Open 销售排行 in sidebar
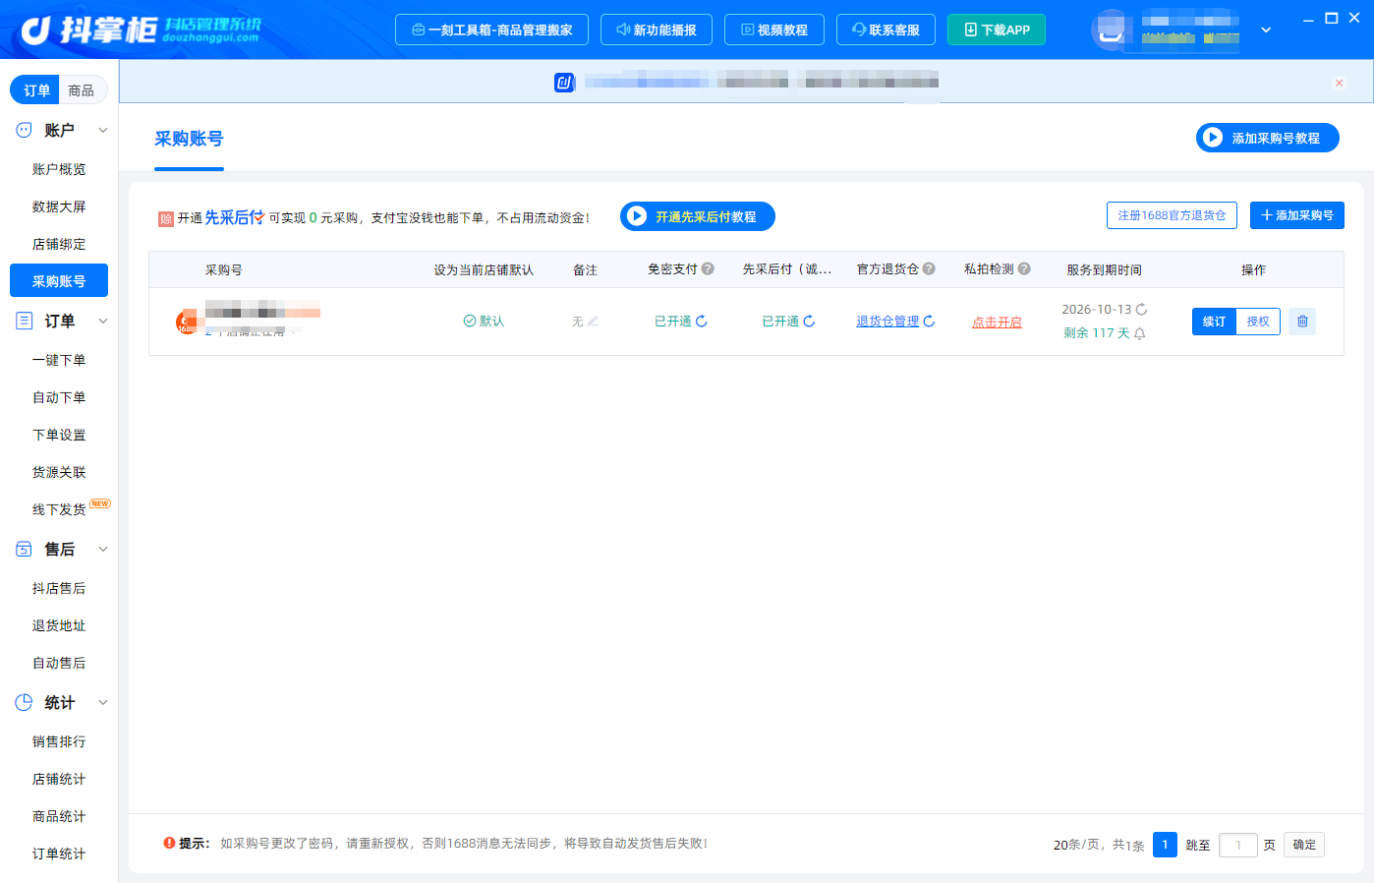Image resolution: width=1374 pixels, height=883 pixels. 59,741
